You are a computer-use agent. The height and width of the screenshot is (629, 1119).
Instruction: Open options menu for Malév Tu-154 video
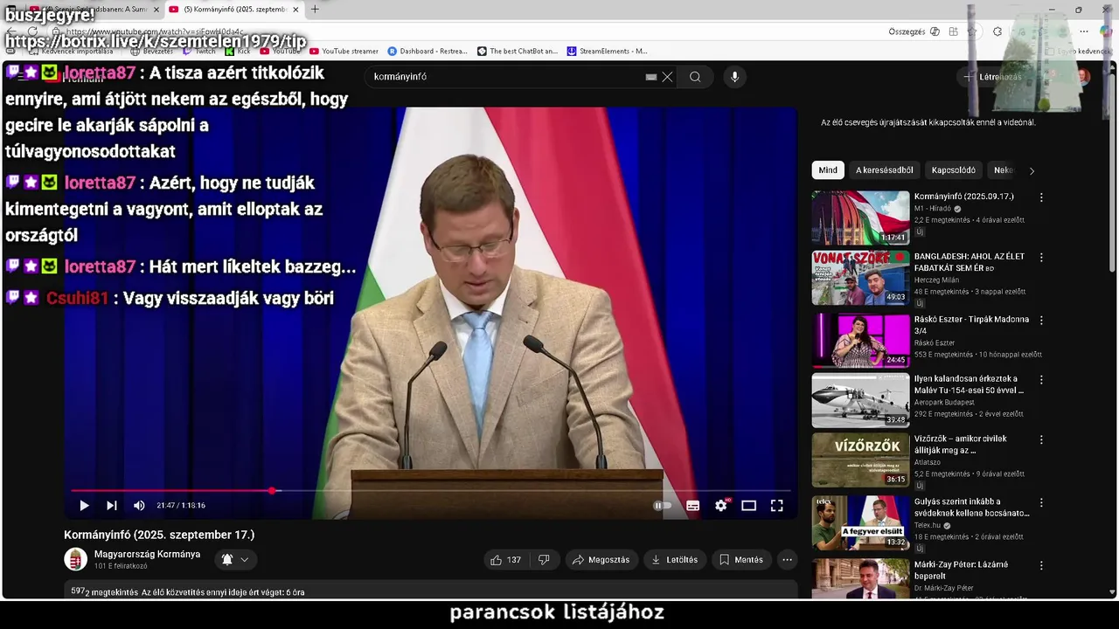tap(1041, 380)
